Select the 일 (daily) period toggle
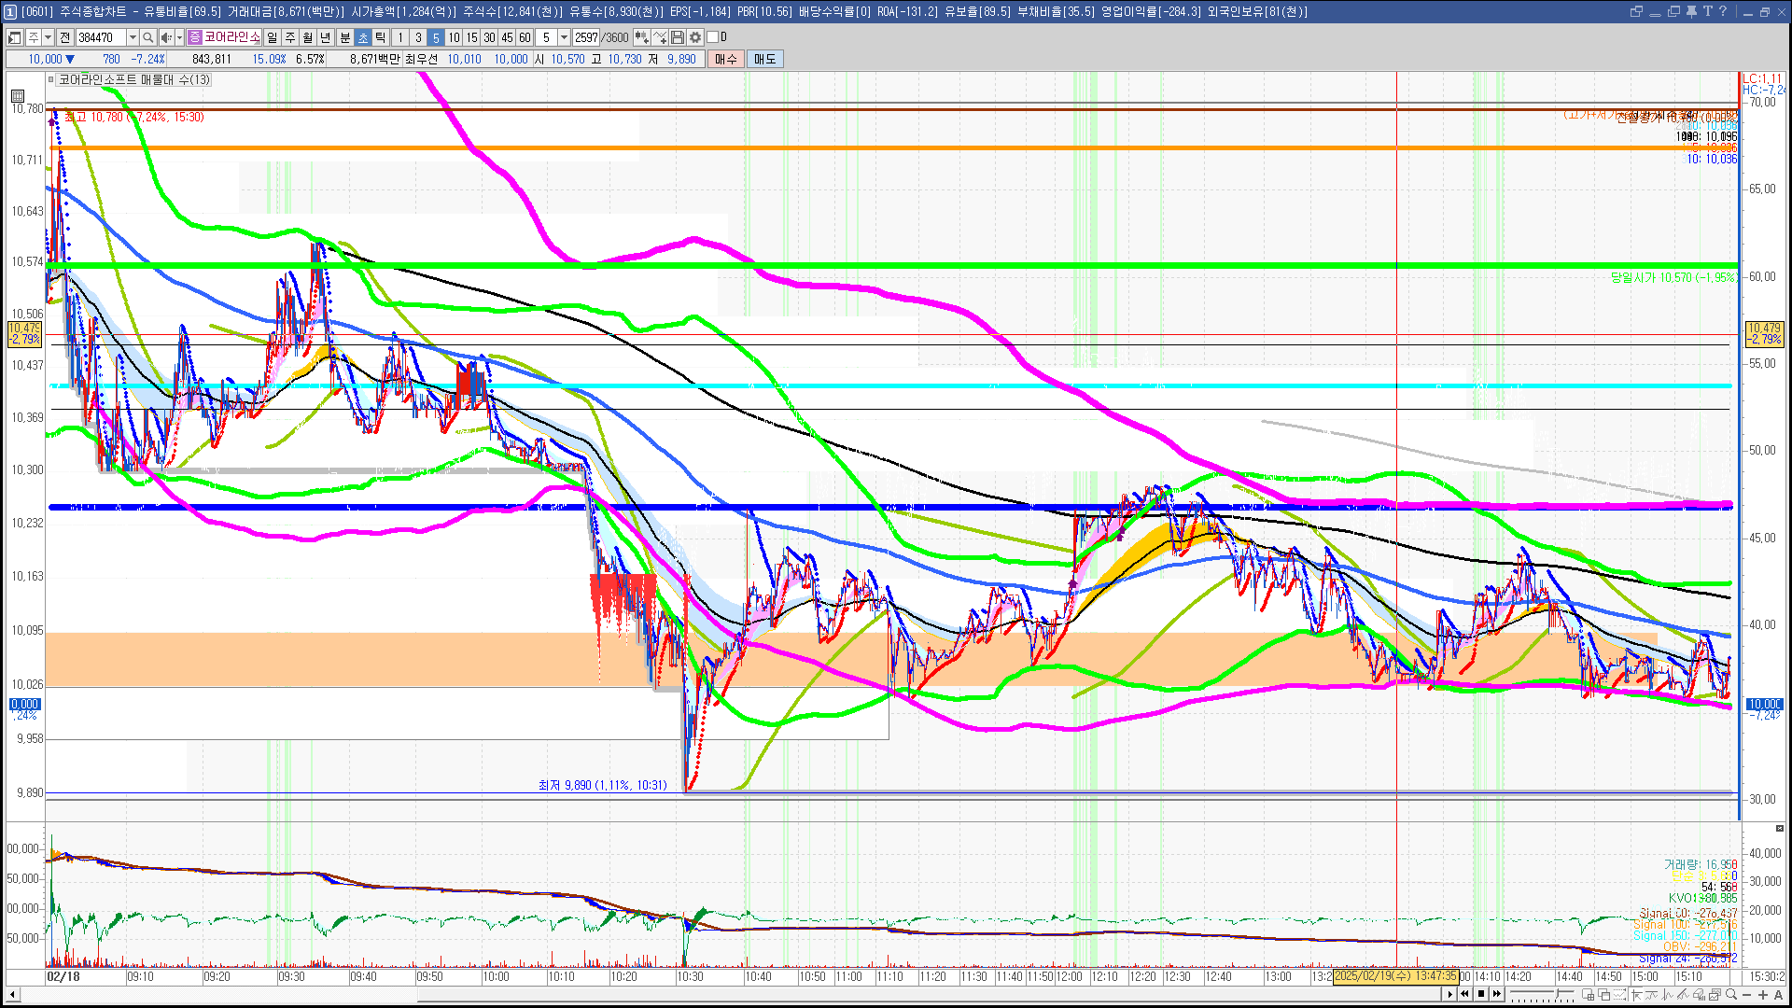This screenshot has width=1792, height=1008. point(272,37)
